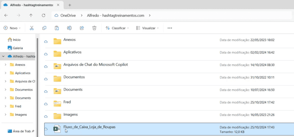Expand the chevron after OneDrive in breadcrumb
This screenshot has width=294, height=137.
pos(82,15)
